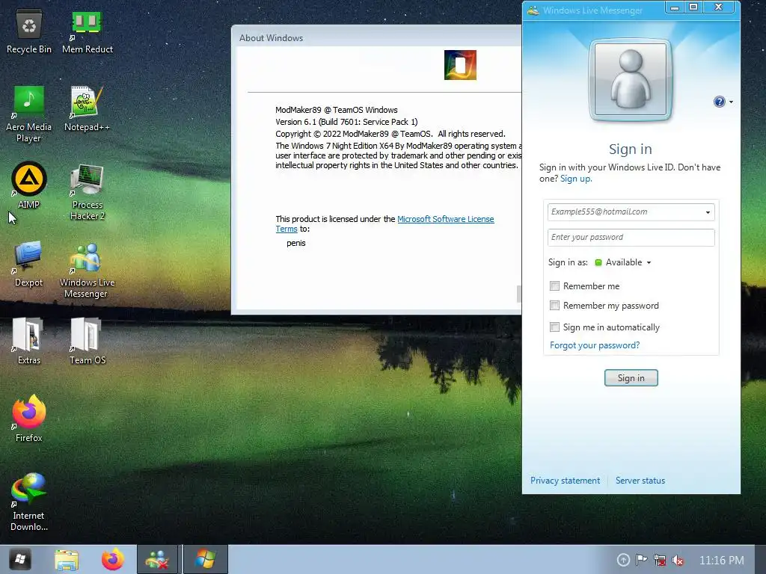
Task: Click the 11:16 PM taskbar clock
Action: 722,561
